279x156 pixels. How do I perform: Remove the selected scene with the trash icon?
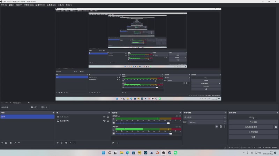coord(6,143)
